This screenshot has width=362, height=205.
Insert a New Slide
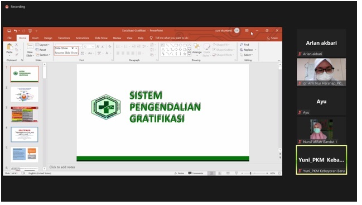(30, 50)
